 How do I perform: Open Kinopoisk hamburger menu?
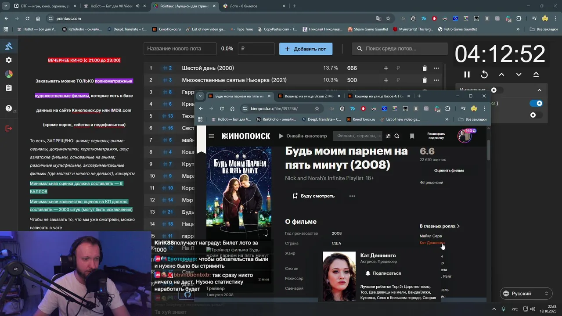(211, 136)
